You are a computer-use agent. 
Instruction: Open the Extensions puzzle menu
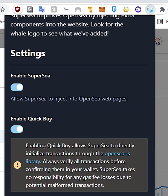162,9
